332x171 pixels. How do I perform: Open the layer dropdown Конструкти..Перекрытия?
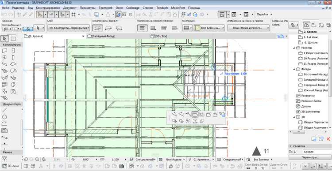pos(69,28)
